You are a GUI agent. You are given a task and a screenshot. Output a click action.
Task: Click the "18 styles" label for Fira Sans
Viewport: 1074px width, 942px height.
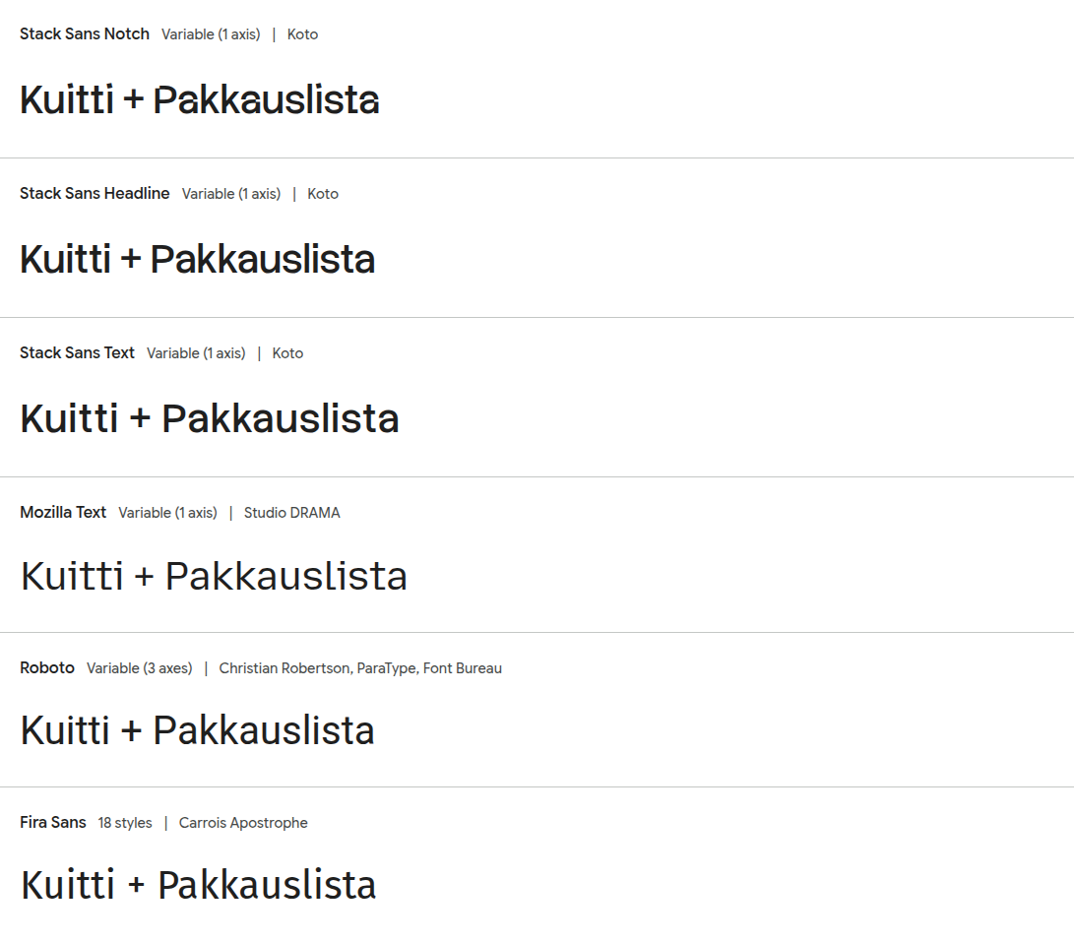(x=125, y=823)
